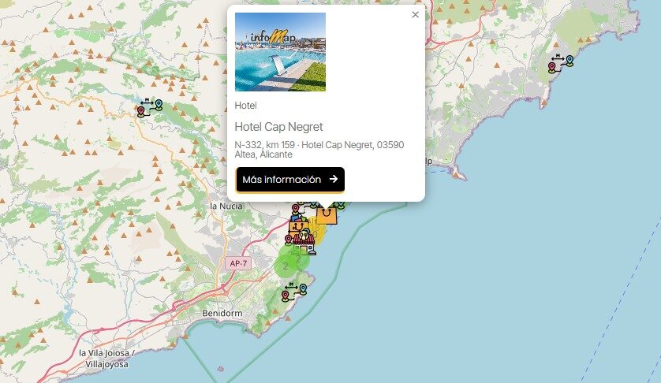661x383 pixels.
Task: Select the route marker near top-right coast
Action: tap(561, 63)
